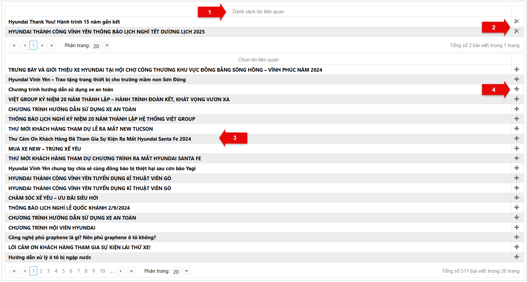Add 'THÔNG BÁO LỊCH NGHỈ LỄ QUỐC KHÁNH 2/9/2024'

(x=516, y=207)
